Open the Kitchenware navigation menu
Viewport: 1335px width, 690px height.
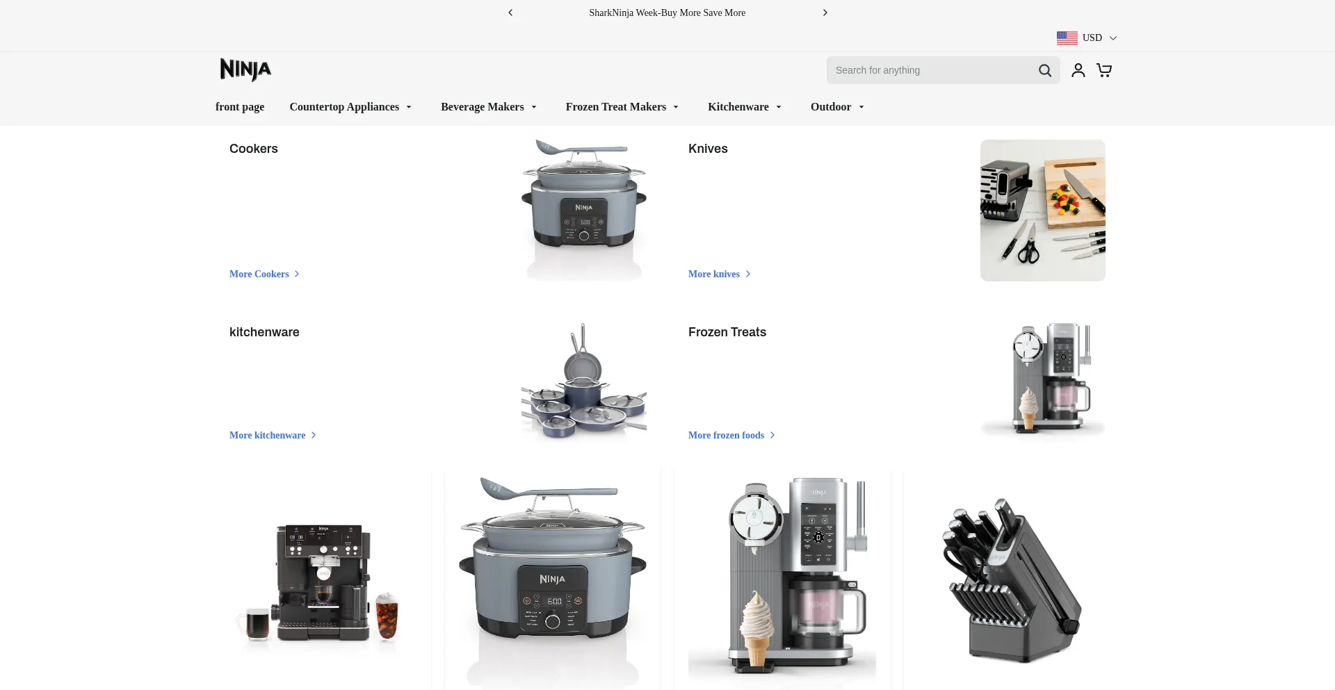[745, 107]
